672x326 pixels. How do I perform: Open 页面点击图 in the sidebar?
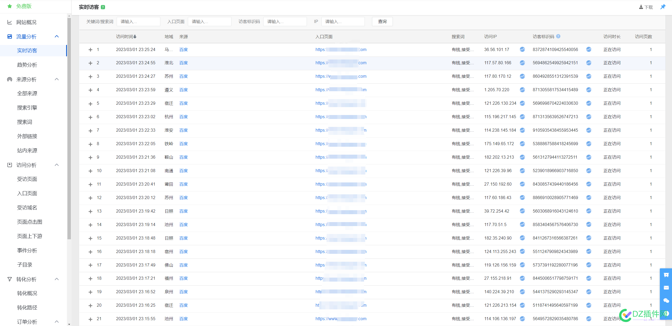[30, 222]
